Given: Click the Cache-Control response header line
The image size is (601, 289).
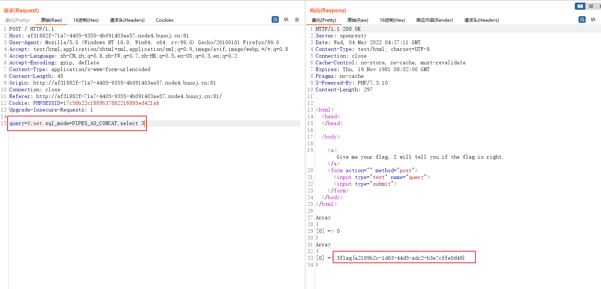Looking at the screenshot, I should tap(390, 63).
